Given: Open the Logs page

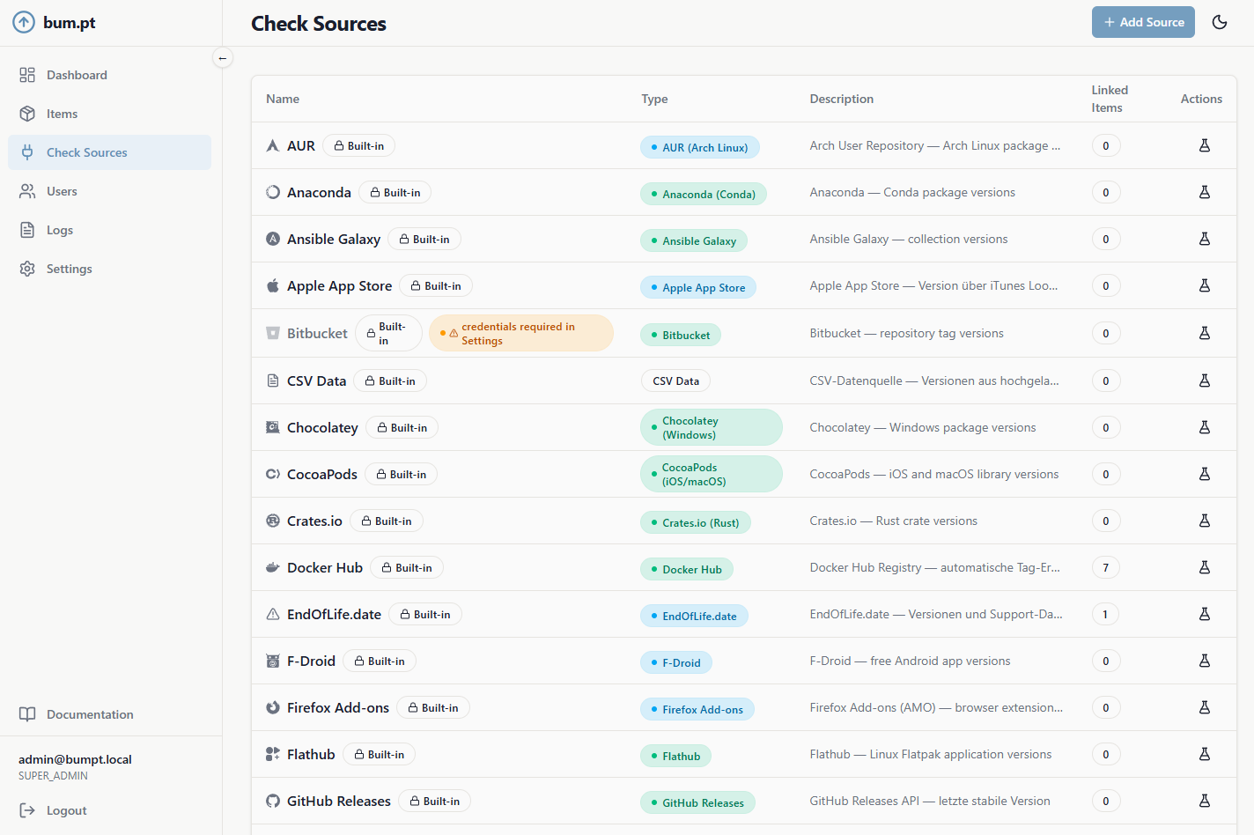Looking at the screenshot, I should 110,230.
